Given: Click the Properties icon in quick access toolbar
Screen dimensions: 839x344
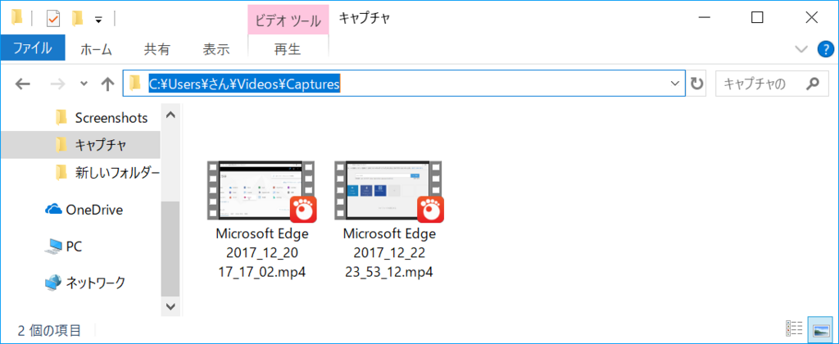Looking at the screenshot, I should 54,20.
